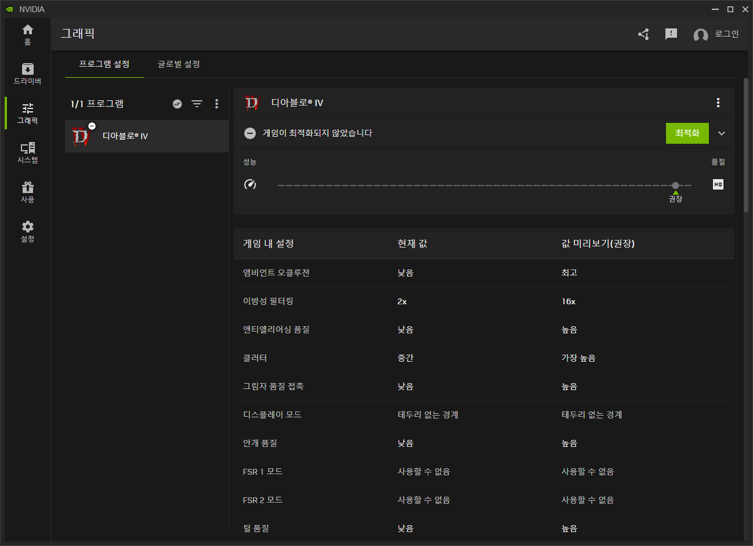The width and height of the screenshot is (753, 546).
Task: Click the FSR 1 모드 setting label
Action: pos(263,472)
